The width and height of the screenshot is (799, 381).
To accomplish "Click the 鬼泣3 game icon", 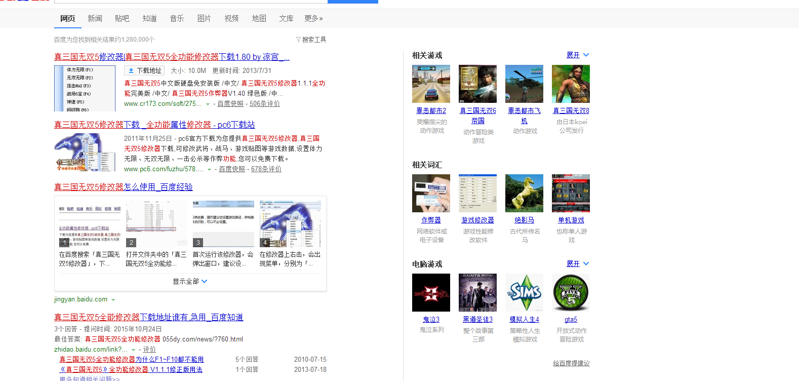I will [431, 292].
